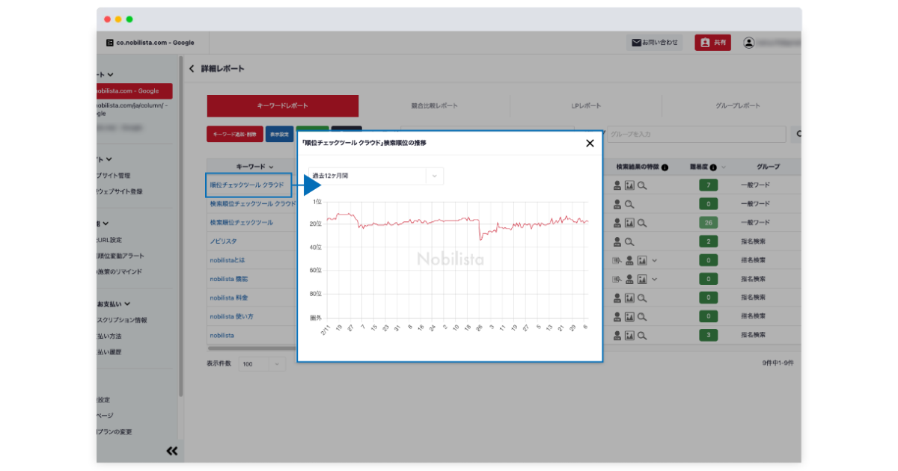This screenshot has width=898, height=471.
Task: Open the 過去12ヶ月間 period dropdown
Action: [x=376, y=176]
